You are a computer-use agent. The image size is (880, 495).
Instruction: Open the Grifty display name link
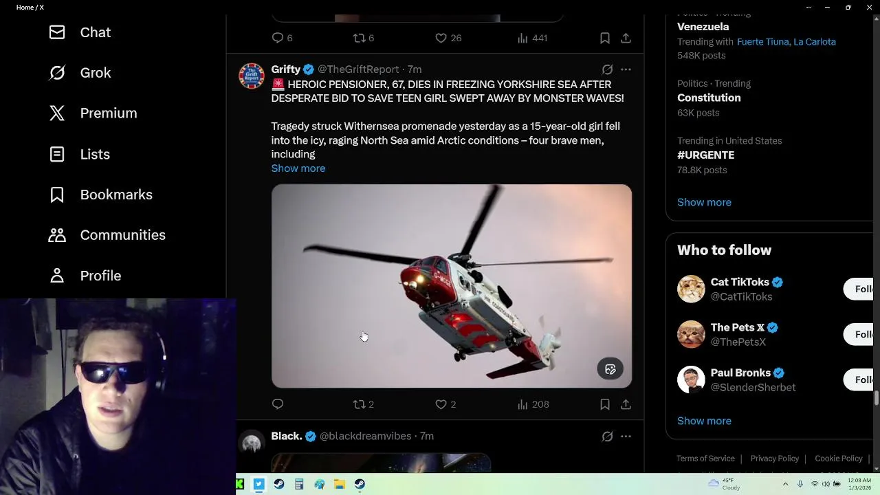pyautogui.click(x=286, y=69)
